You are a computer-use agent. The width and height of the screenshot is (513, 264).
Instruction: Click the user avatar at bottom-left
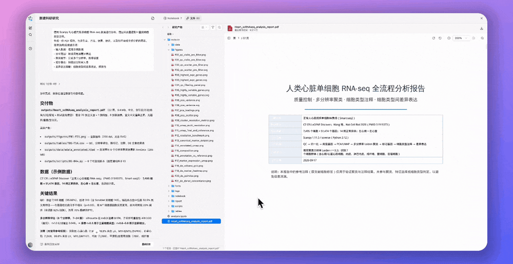(x=30, y=245)
